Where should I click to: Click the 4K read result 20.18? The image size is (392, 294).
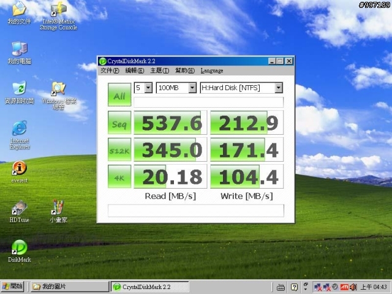pos(170,176)
